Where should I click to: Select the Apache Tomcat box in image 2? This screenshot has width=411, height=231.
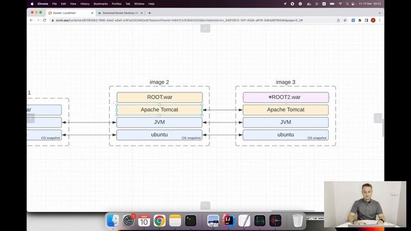pos(159,110)
